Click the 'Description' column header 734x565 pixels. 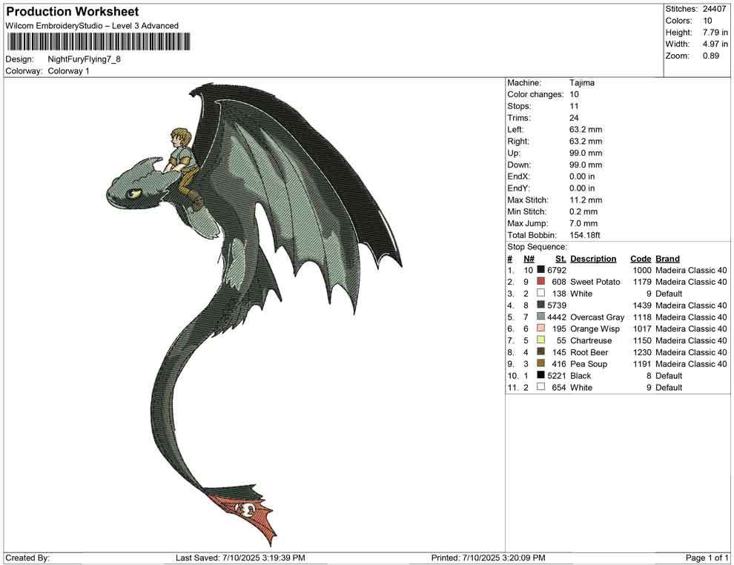point(593,258)
